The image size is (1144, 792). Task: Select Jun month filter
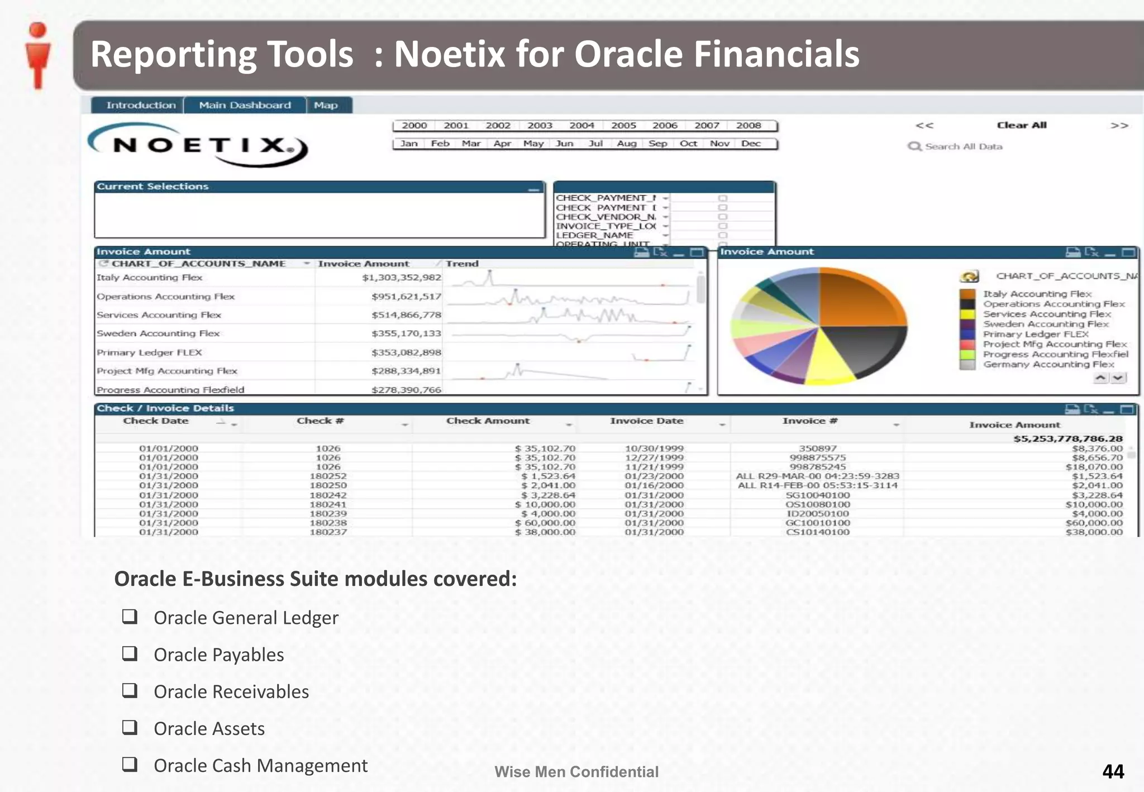(x=564, y=144)
